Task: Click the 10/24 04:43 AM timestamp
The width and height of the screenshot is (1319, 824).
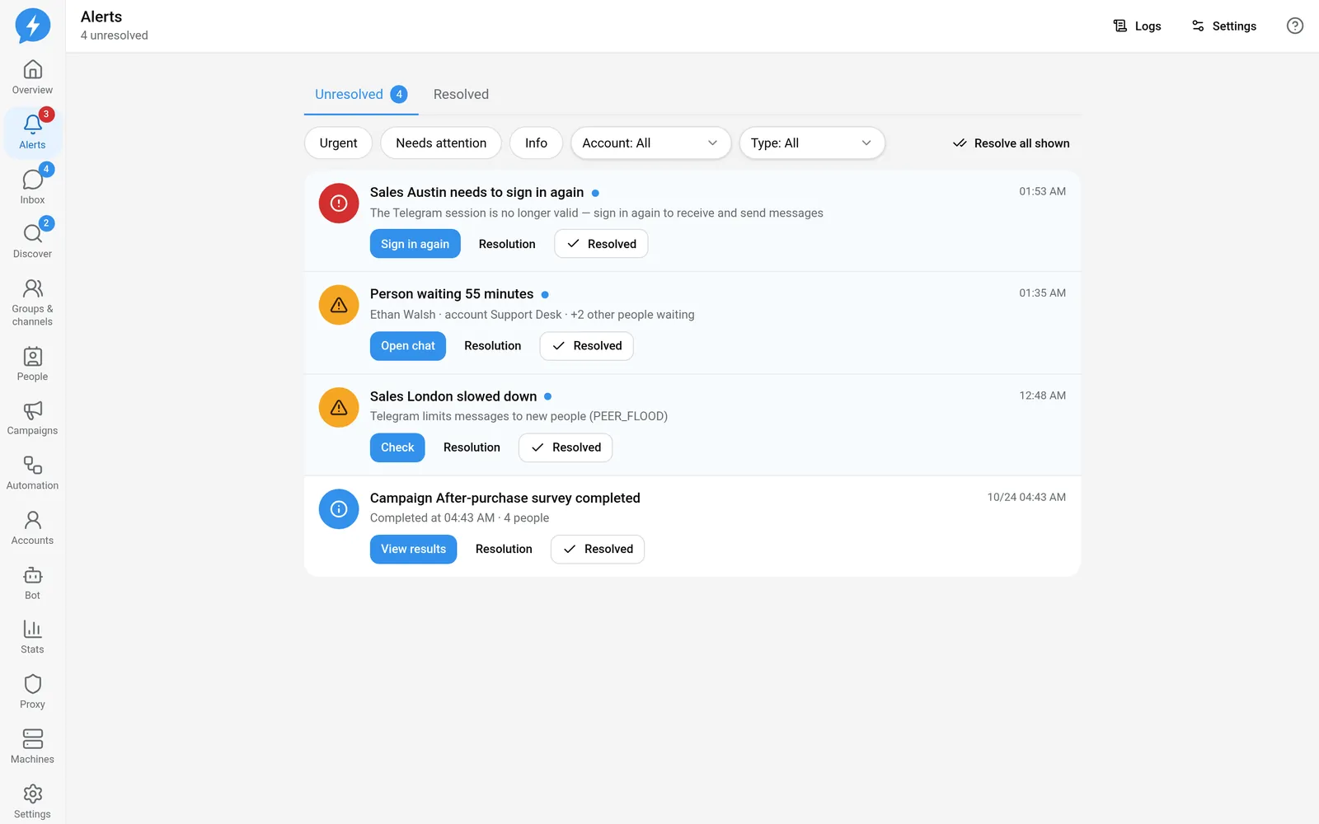Action: pyautogui.click(x=1026, y=497)
